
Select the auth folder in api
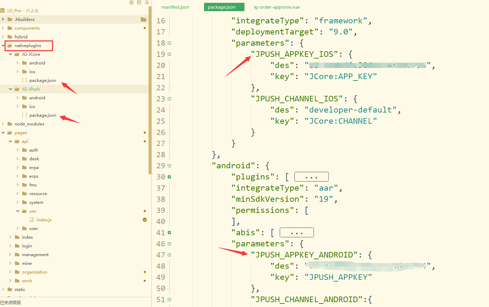point(33,150)
